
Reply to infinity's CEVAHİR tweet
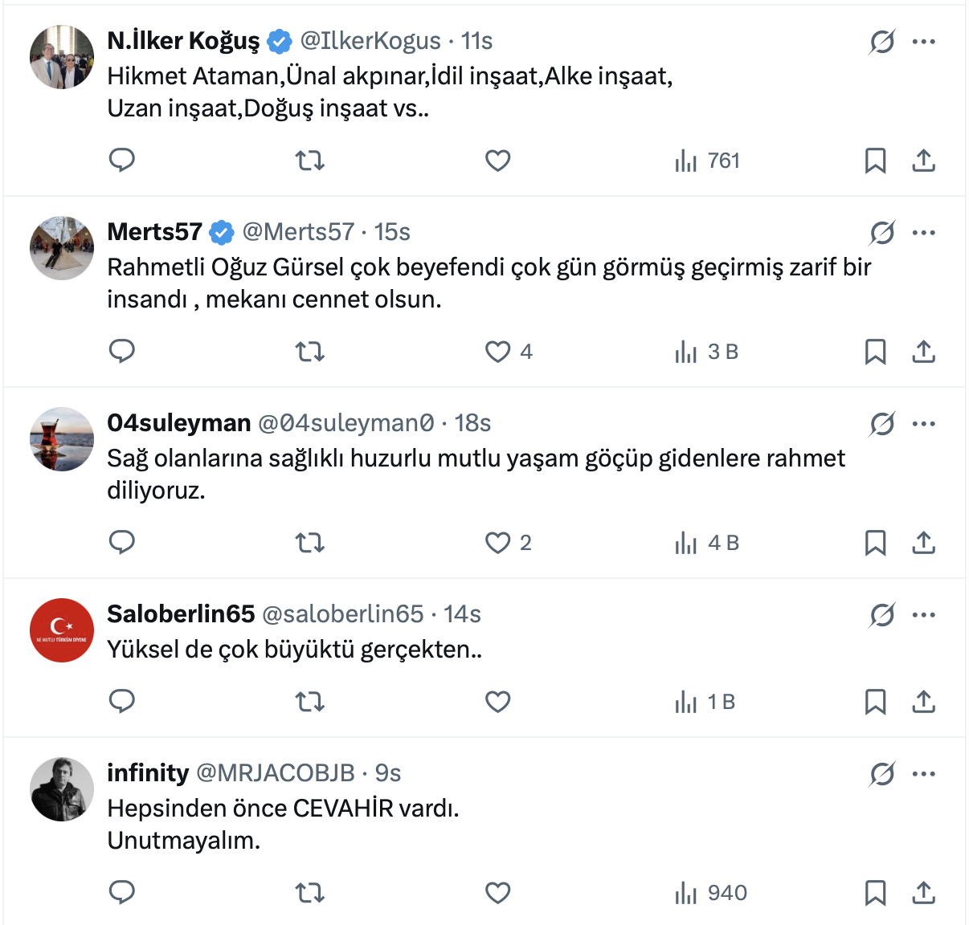click(x=122, y=893)
